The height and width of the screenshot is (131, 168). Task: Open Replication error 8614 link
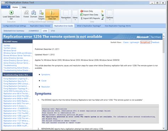pos(17,94)
